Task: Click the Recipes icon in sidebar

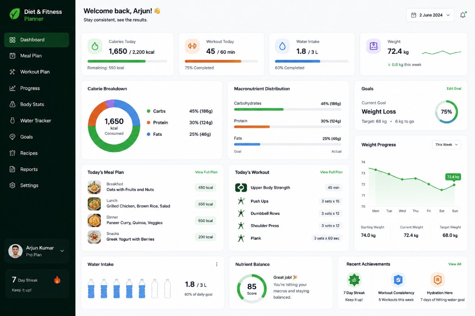Action: (x=13, y=153)
